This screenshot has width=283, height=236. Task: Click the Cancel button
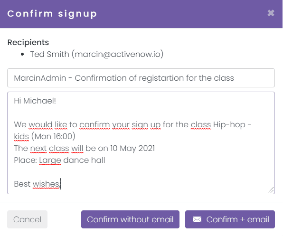coord(27,219)
